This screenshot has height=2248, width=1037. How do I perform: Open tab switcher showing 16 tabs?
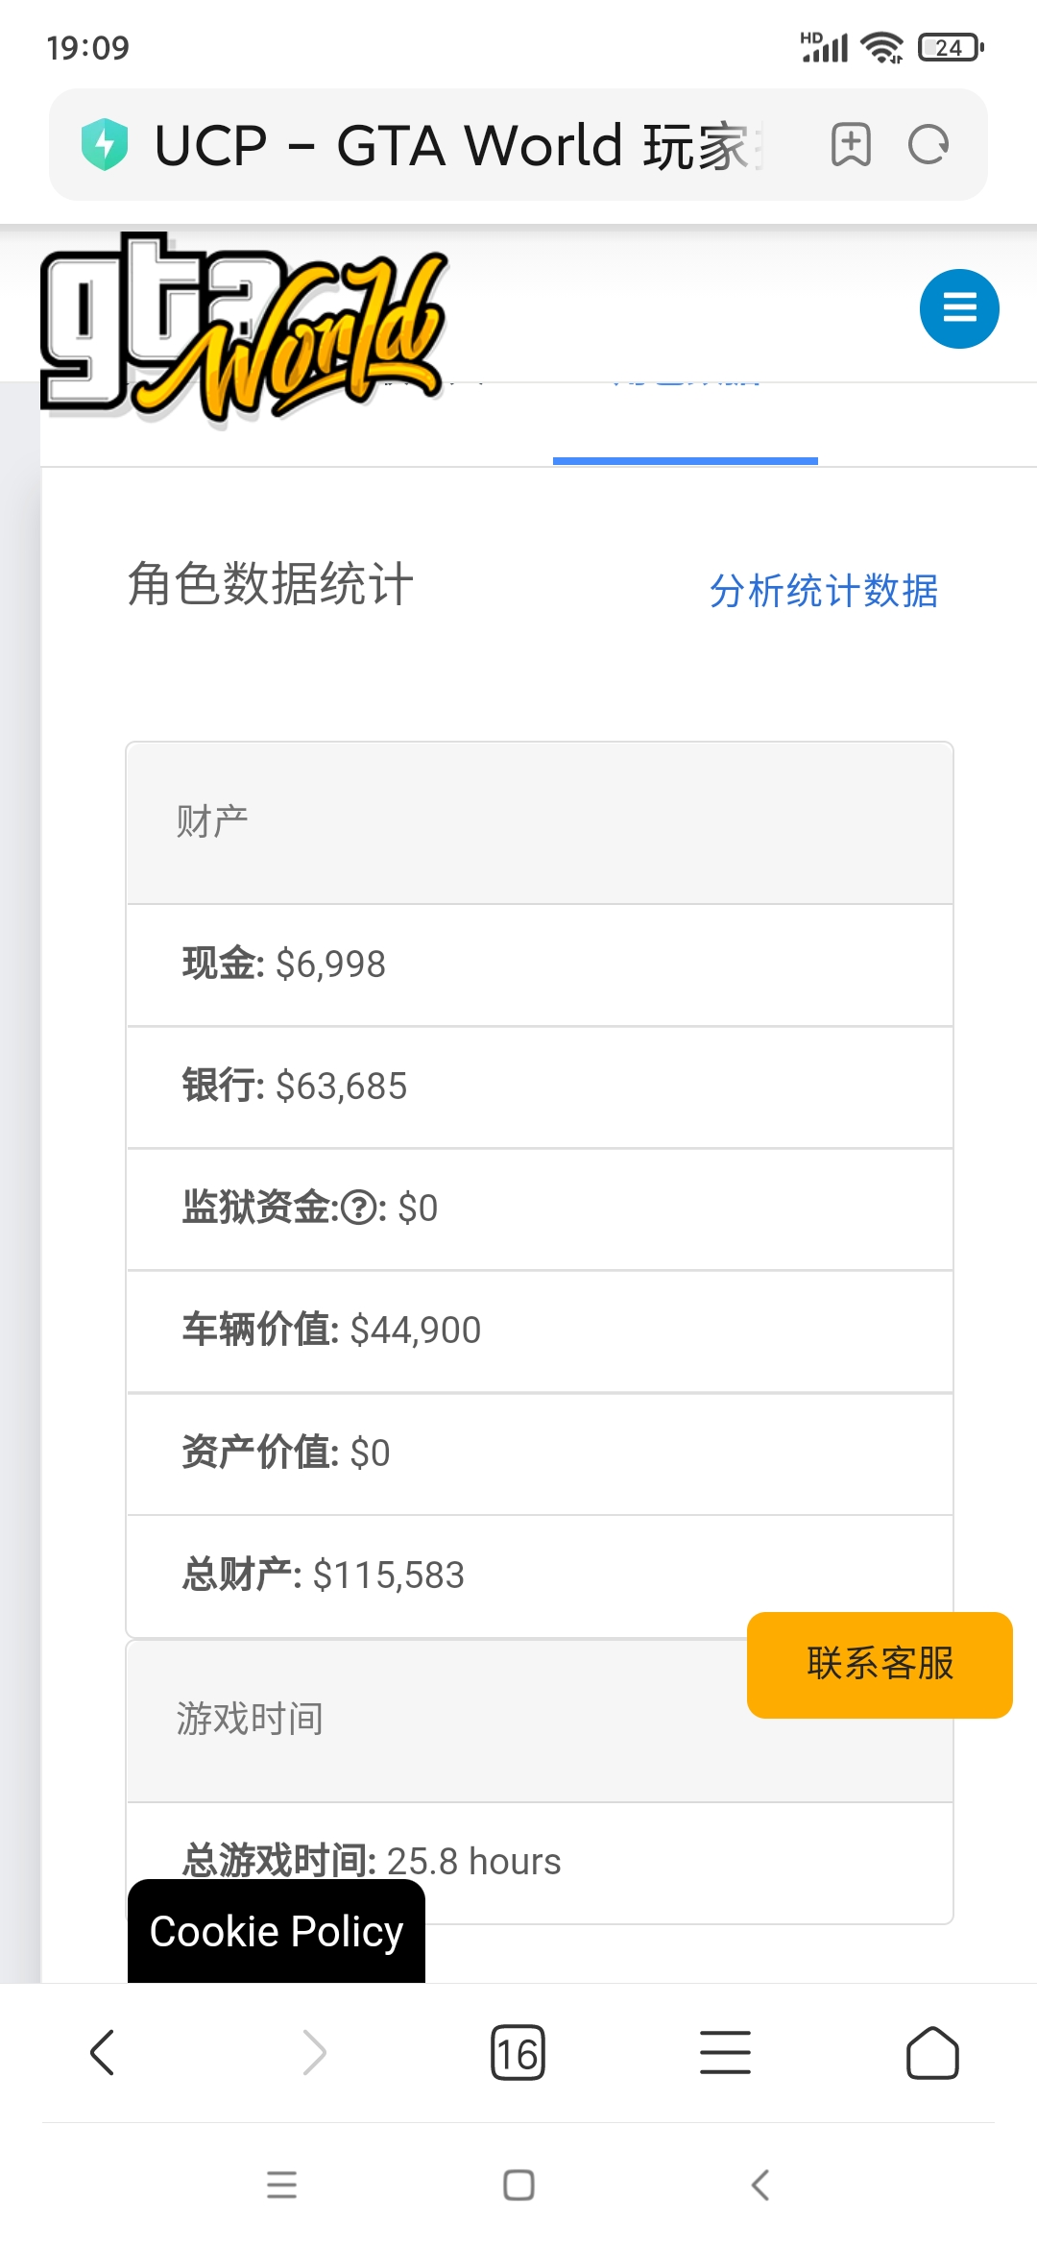pyautogui.click(x=518, y=2053)
